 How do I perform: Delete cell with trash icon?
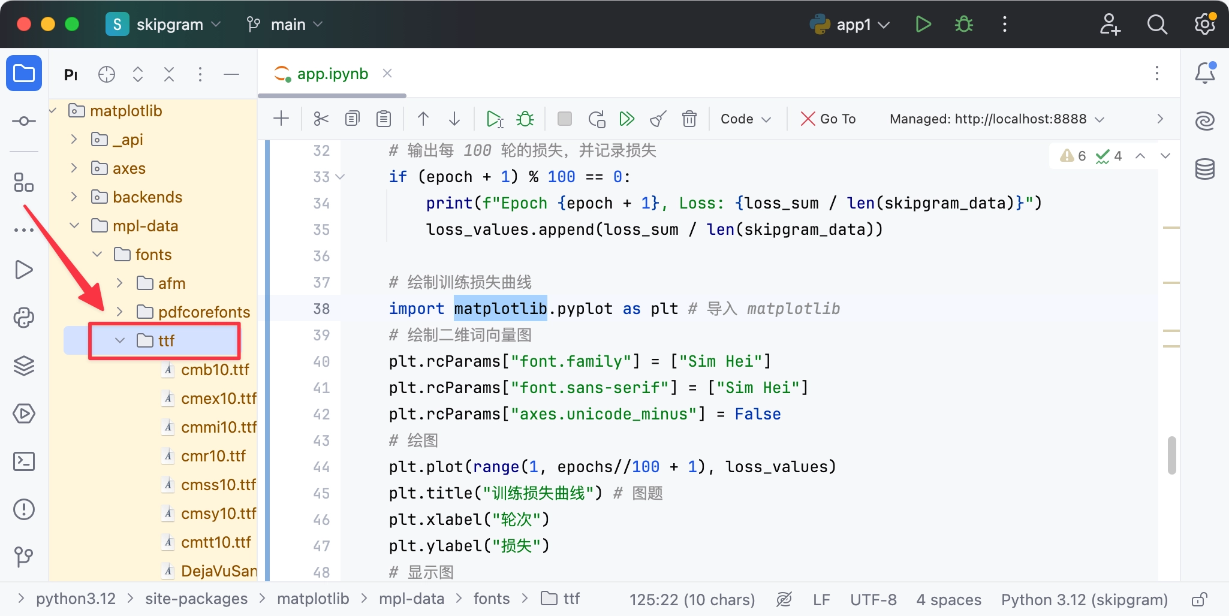[689, 119]
